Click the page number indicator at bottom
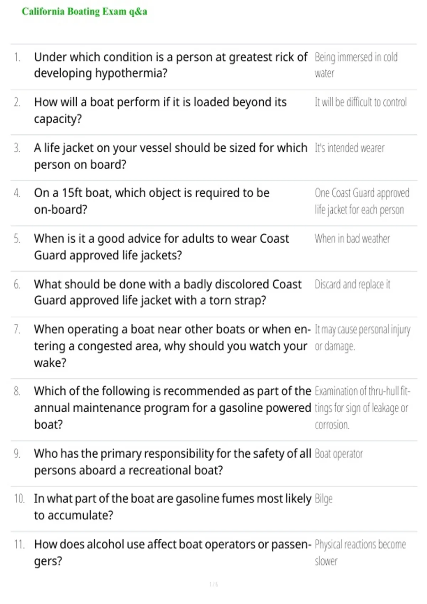Viewport: 427px width, 604px height. click(x=213, y=584)
